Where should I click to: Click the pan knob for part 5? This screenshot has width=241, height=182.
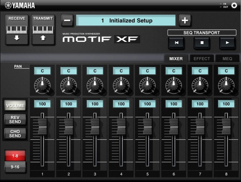click(x=147, y=85)
